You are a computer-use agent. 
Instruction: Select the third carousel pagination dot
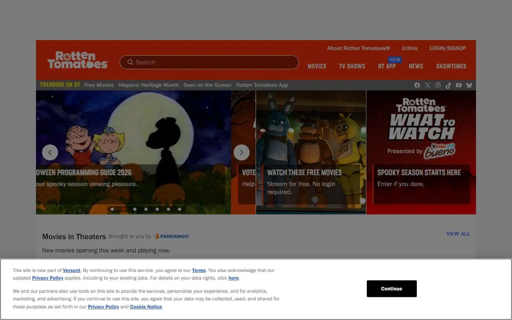pos(135,209)
